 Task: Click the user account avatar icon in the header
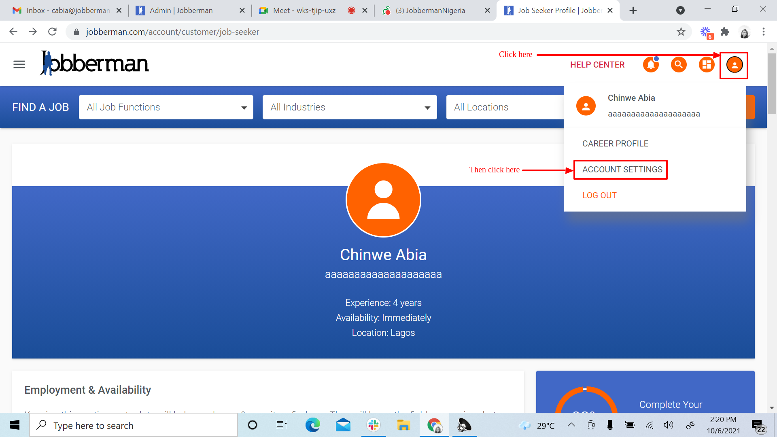click(734, 65)
